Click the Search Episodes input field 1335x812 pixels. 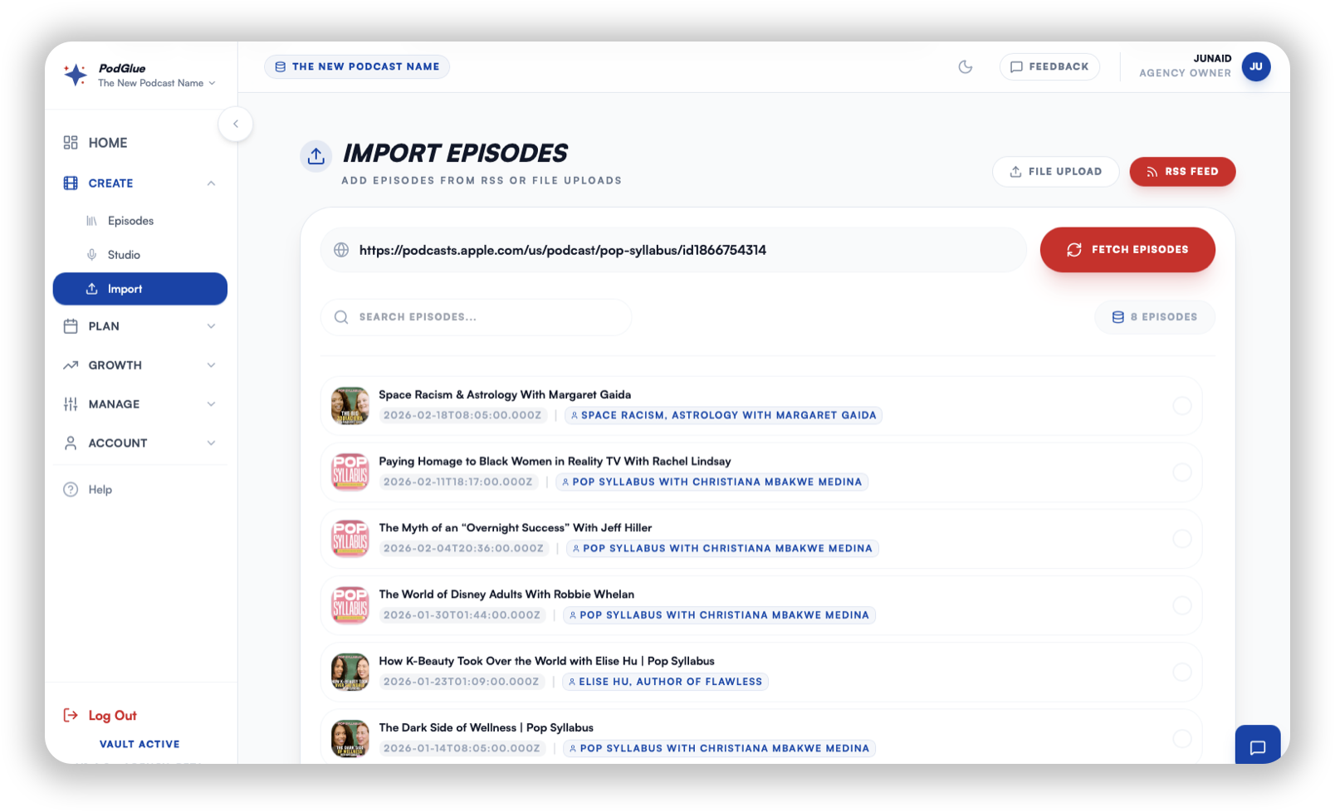point(476,317)
